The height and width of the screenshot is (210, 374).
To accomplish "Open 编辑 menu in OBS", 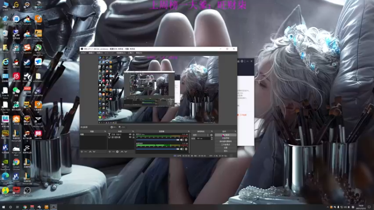I will coord(91,53).
